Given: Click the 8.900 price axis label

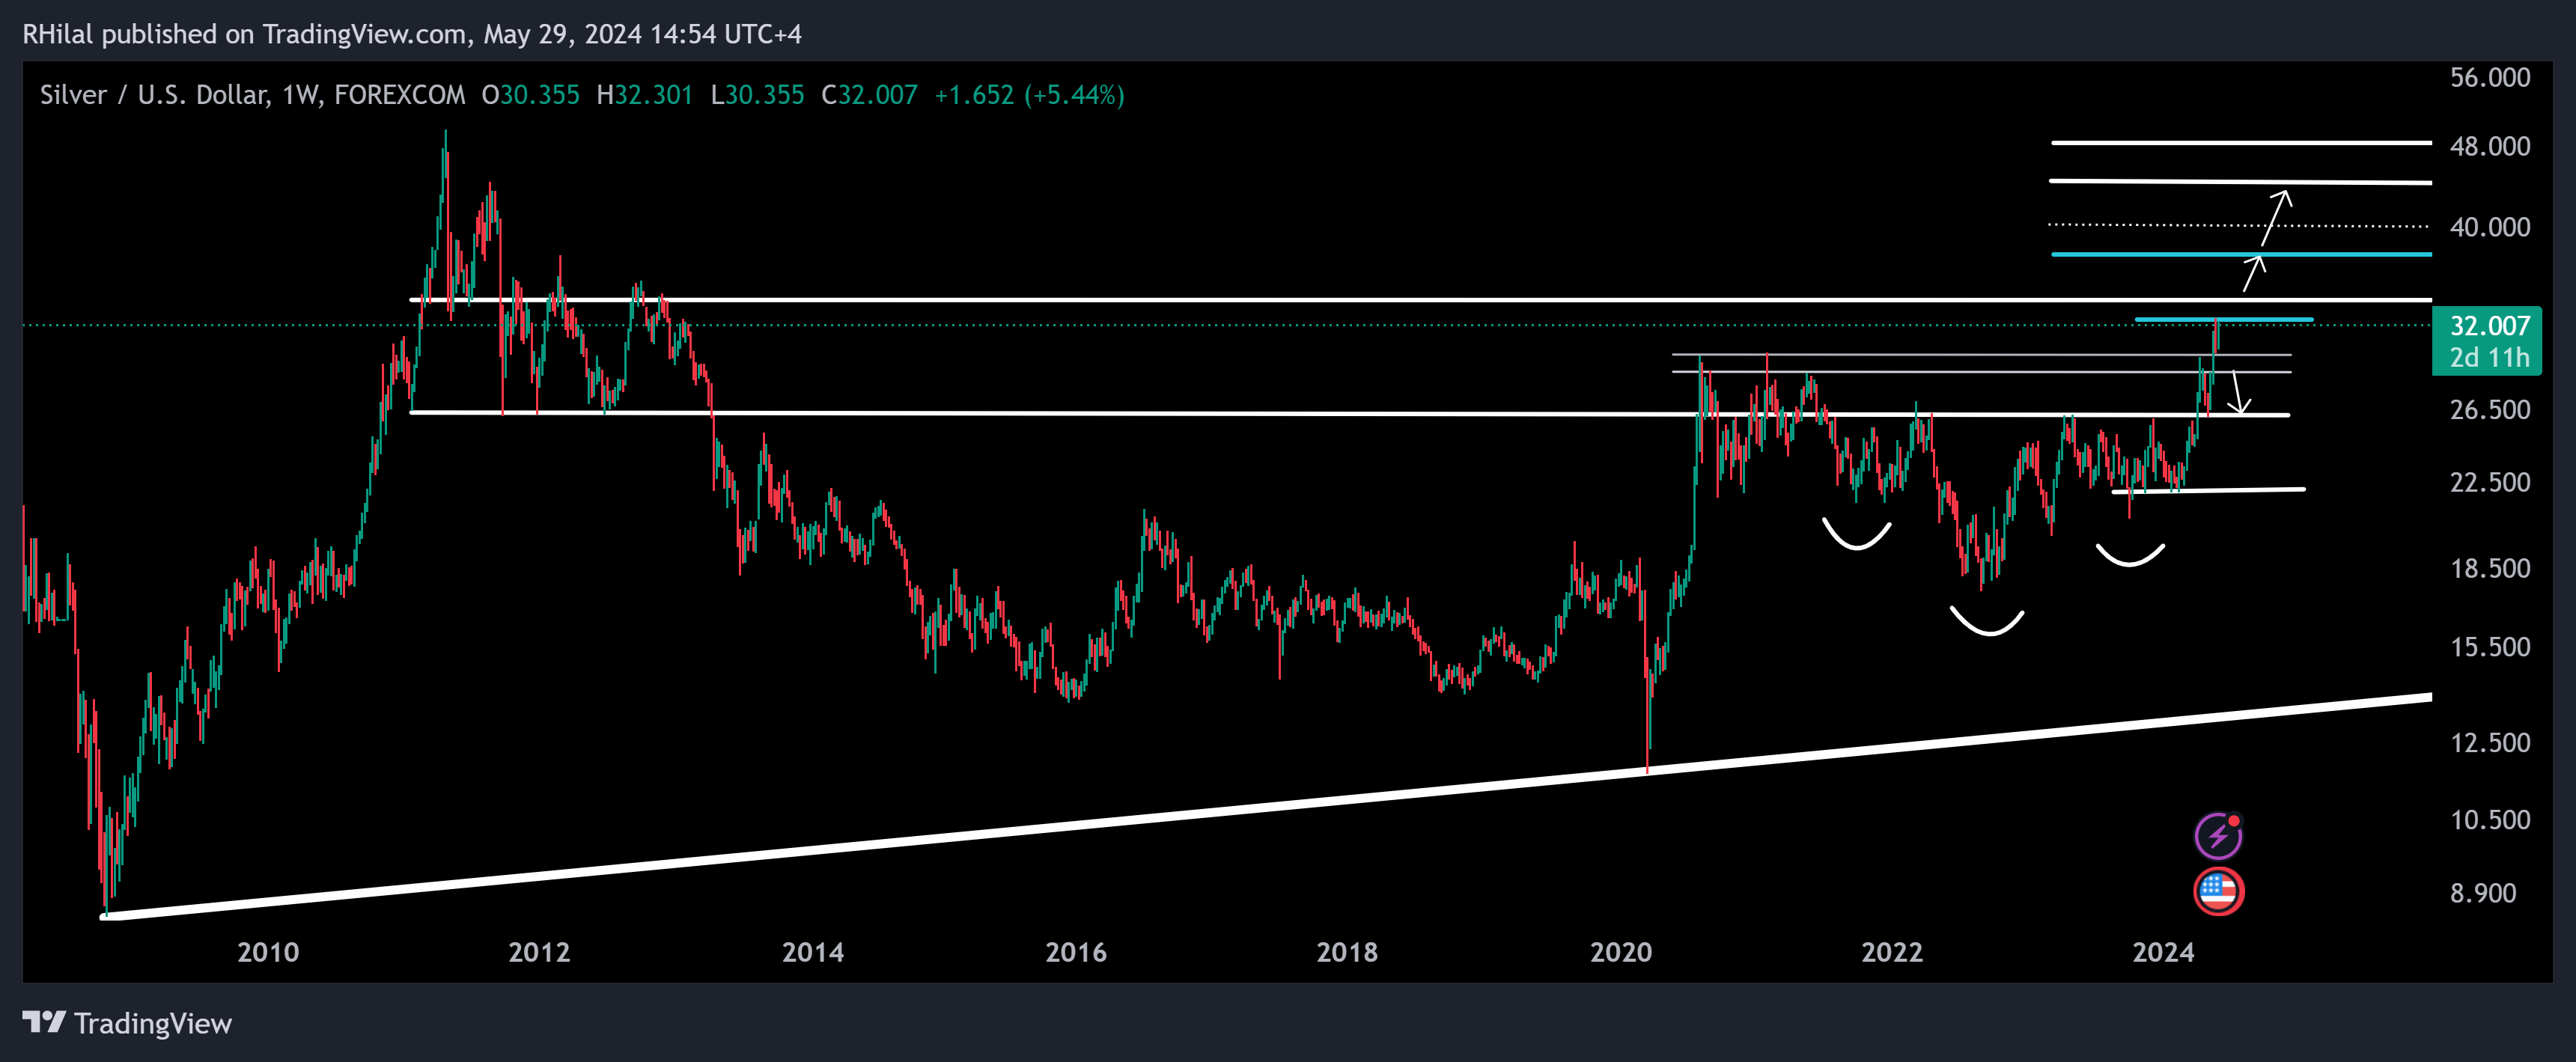Looking at the screenshot, I should [x=2483, y=893].
